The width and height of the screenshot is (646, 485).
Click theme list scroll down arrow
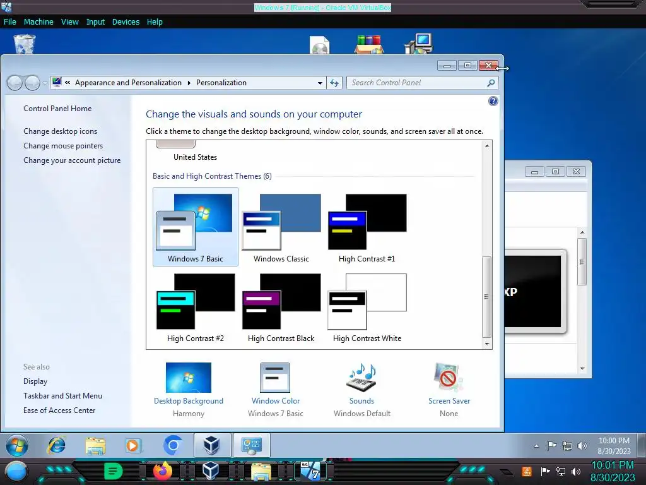(x=487, y=344)
